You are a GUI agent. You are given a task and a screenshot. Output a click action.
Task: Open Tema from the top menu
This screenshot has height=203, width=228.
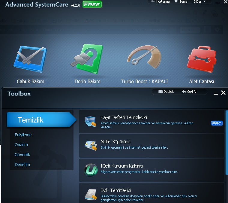[181, 2]
